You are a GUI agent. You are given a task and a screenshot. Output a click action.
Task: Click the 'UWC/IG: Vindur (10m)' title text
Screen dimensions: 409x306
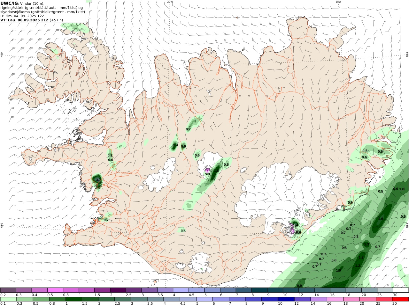[x=22, y=4]
